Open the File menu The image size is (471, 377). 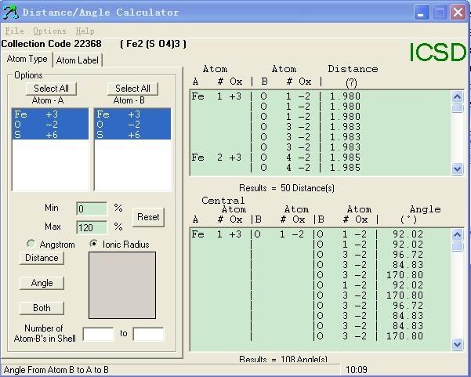(x=14, y=31)
